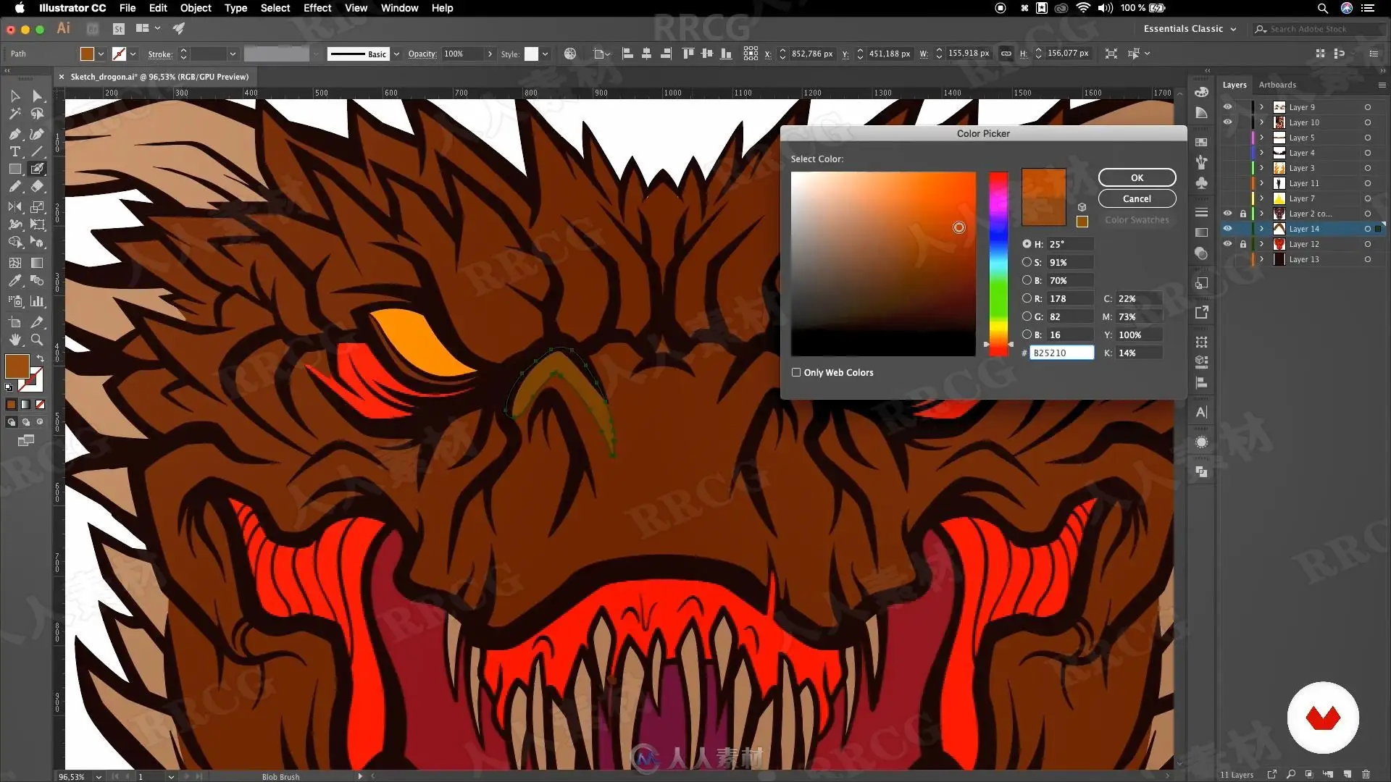Image resolution: width=1391 pixels, height=782 pixels.
Task: Switch to the Artboards tab
Action: coord(1277,85)
